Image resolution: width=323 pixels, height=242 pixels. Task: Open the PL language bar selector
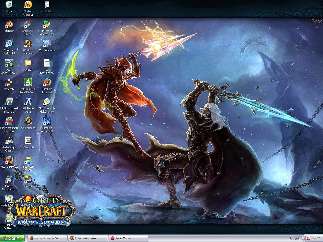(291, 238)
